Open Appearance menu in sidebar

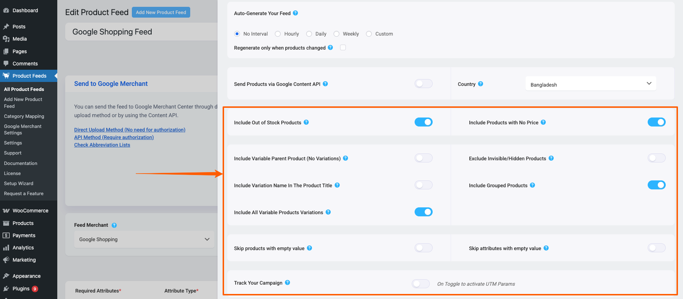(x=27, y=276)
